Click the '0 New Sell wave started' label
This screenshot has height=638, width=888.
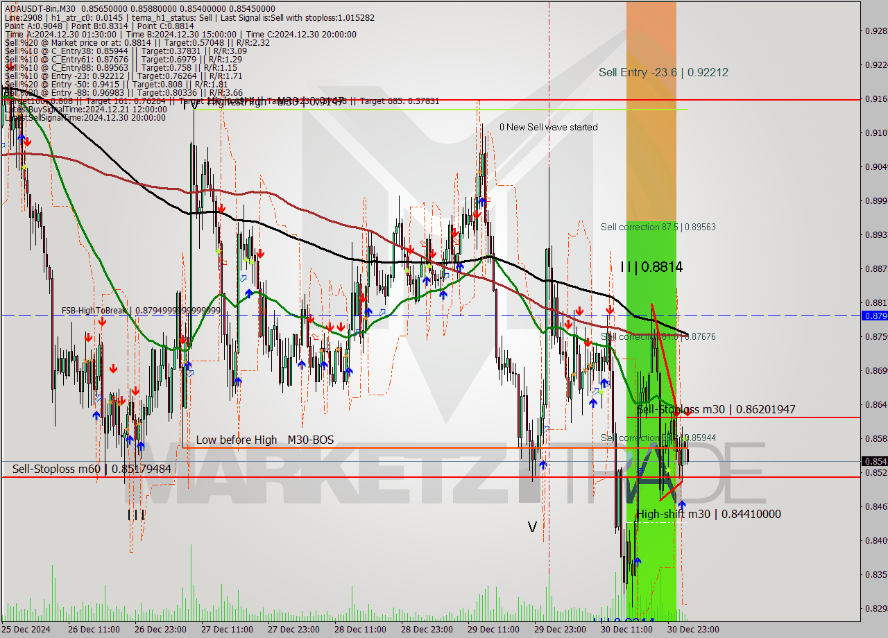pos(548,127)
